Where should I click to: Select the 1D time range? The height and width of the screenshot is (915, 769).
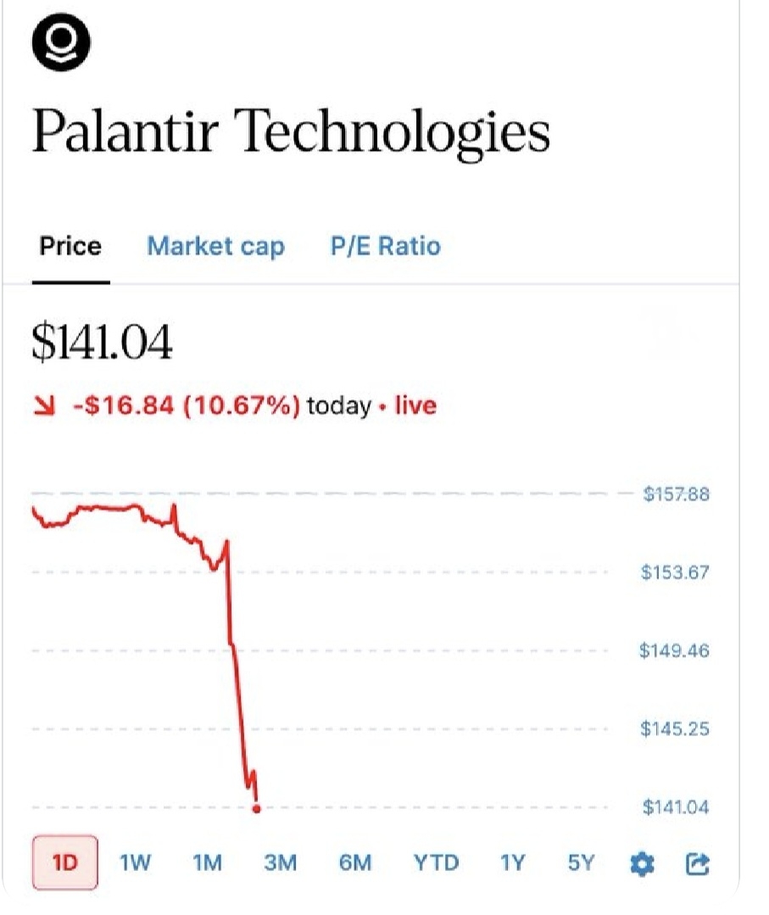coord(65,863)
